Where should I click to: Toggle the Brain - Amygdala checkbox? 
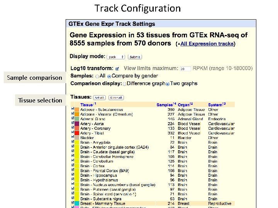point(73,141)
